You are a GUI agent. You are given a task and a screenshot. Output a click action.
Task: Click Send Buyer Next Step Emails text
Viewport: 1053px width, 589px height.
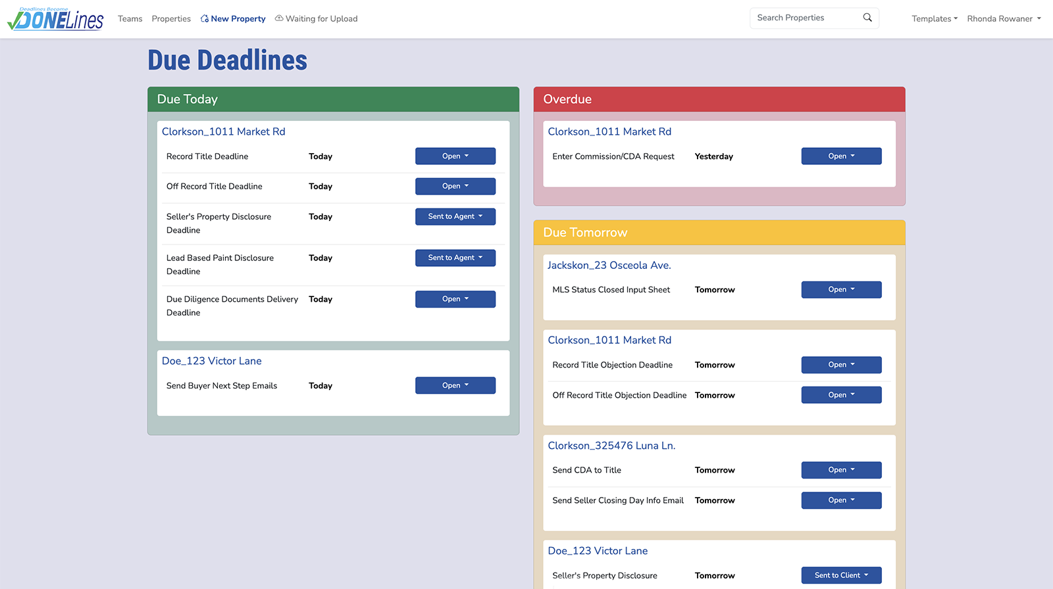tap(222, 386)
